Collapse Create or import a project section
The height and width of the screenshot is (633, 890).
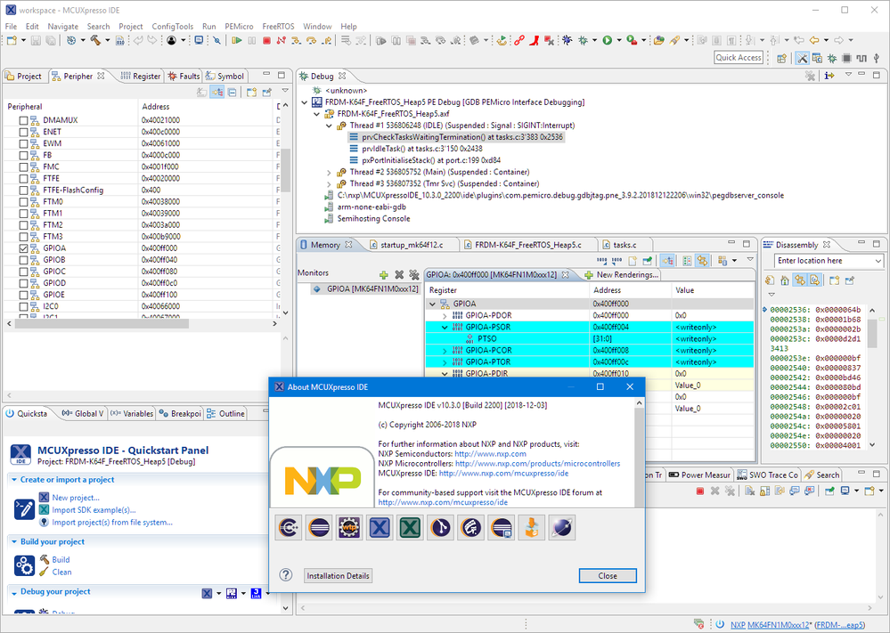(x=14, y=480)
